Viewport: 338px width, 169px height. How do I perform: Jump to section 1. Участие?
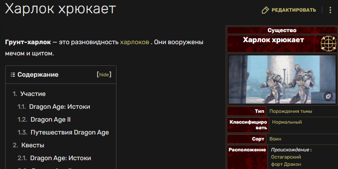click(x=29, y=94)
